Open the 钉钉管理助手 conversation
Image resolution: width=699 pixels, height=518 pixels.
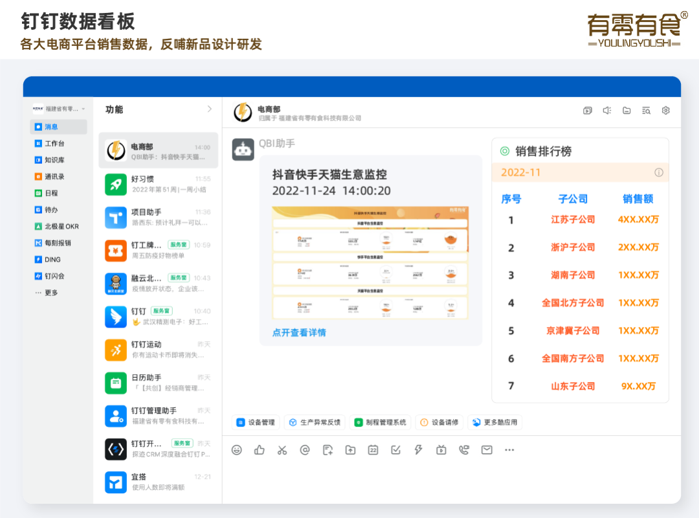pos(159,416)
